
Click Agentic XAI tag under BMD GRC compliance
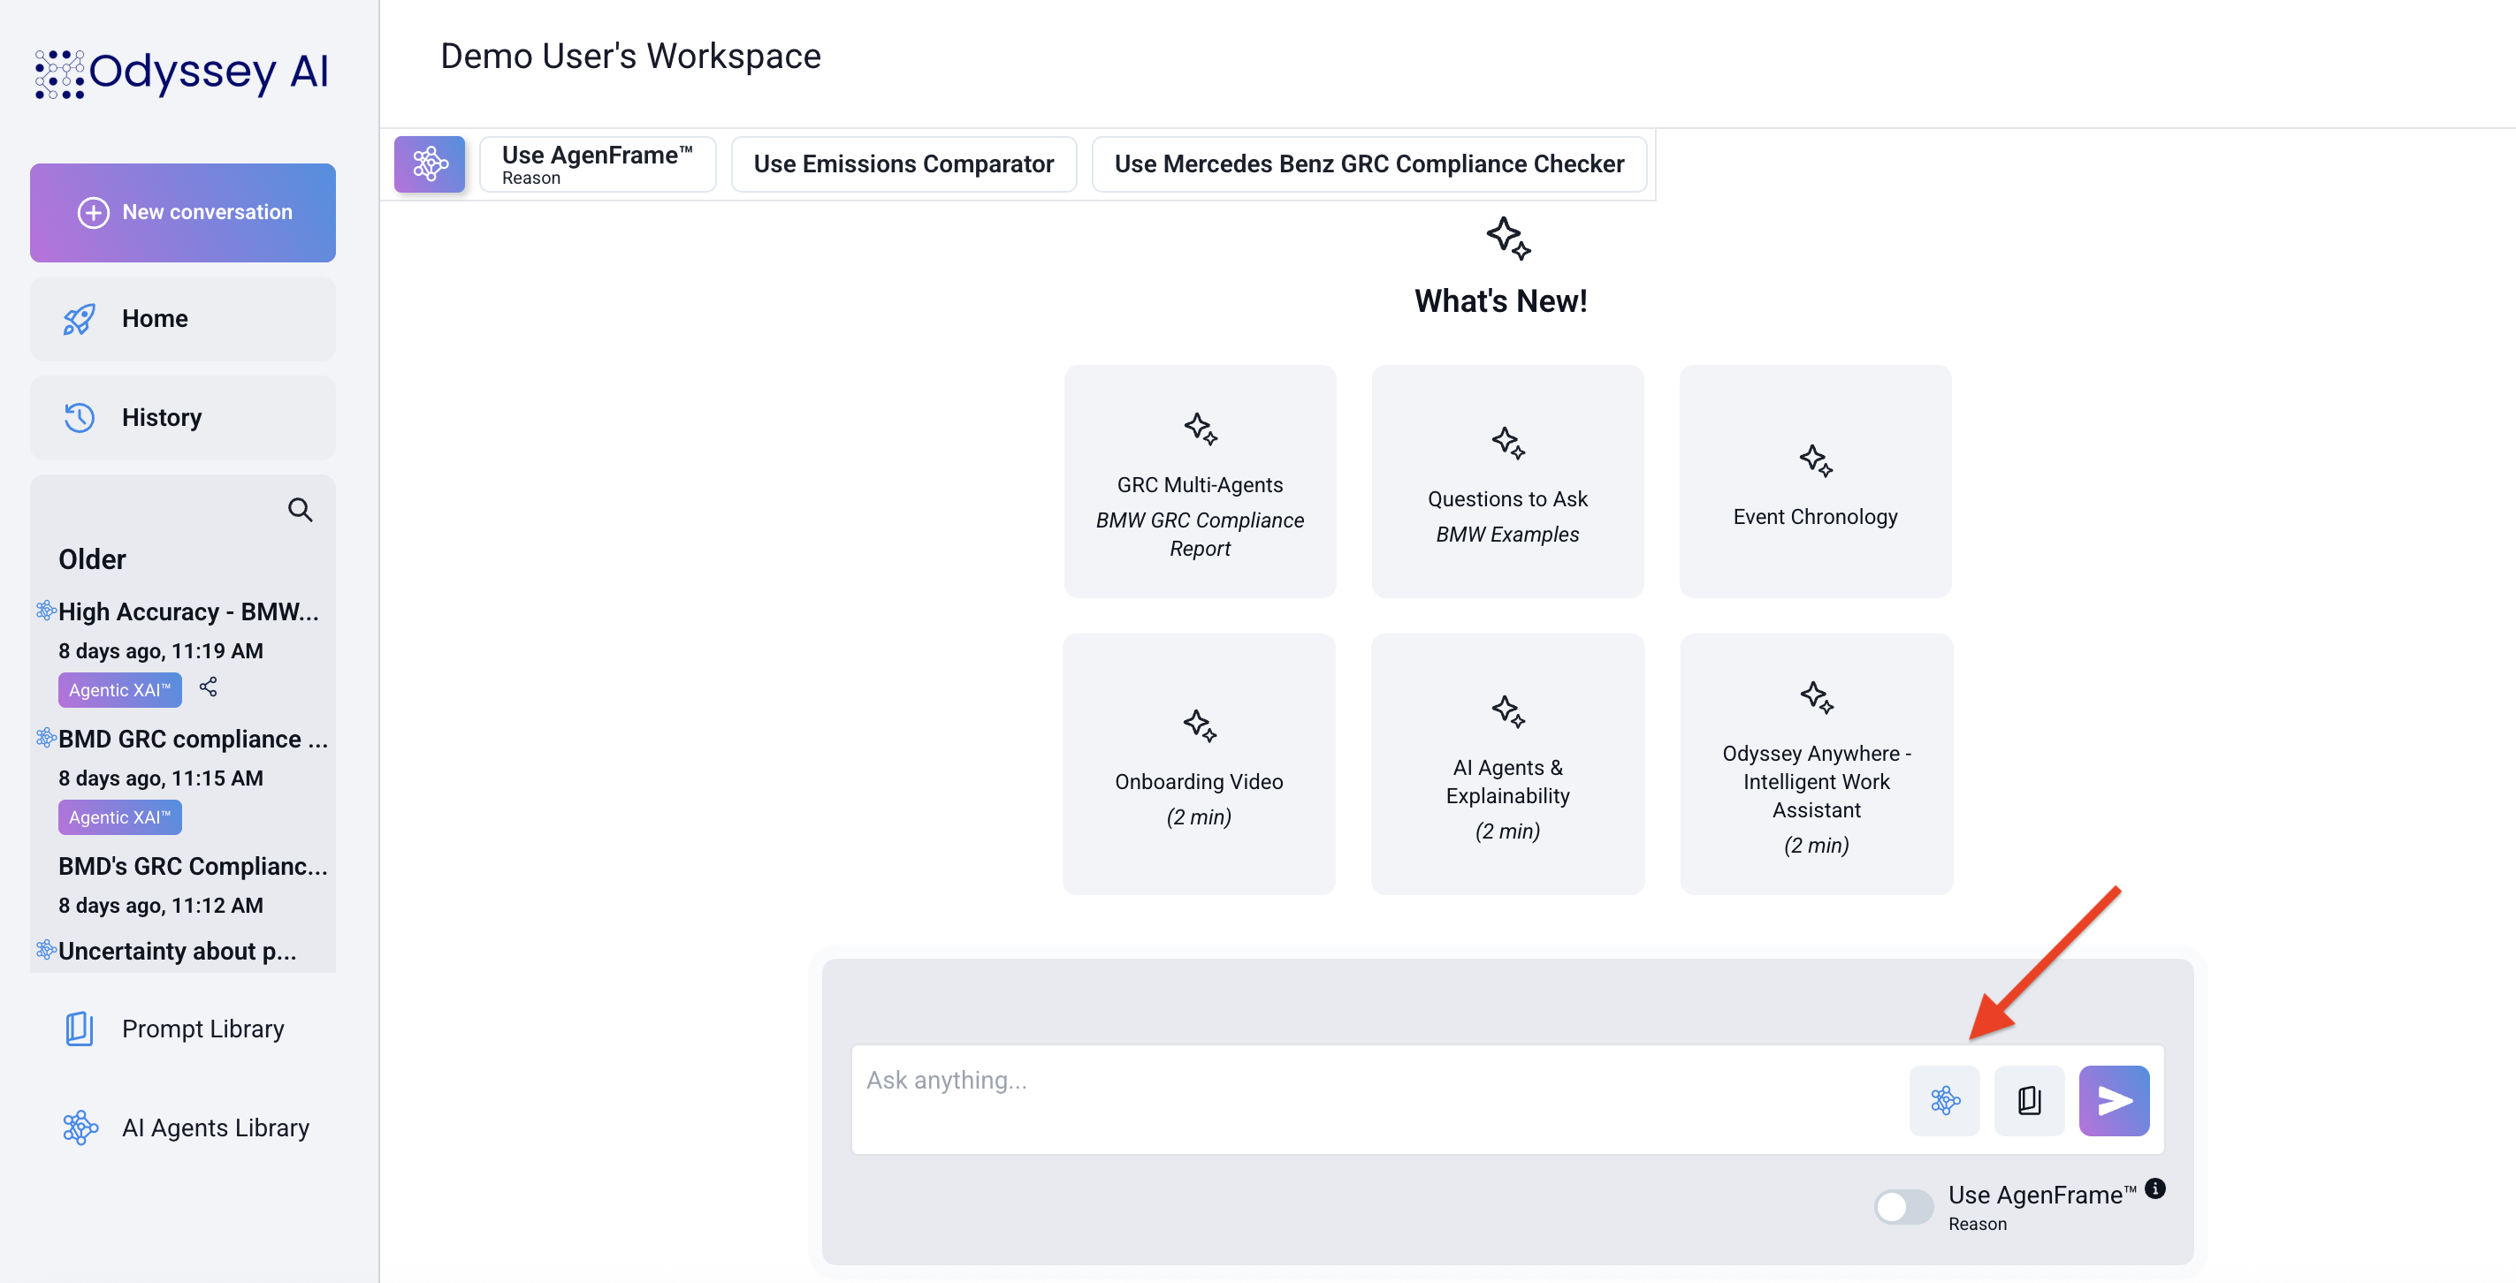click(120, 817)
